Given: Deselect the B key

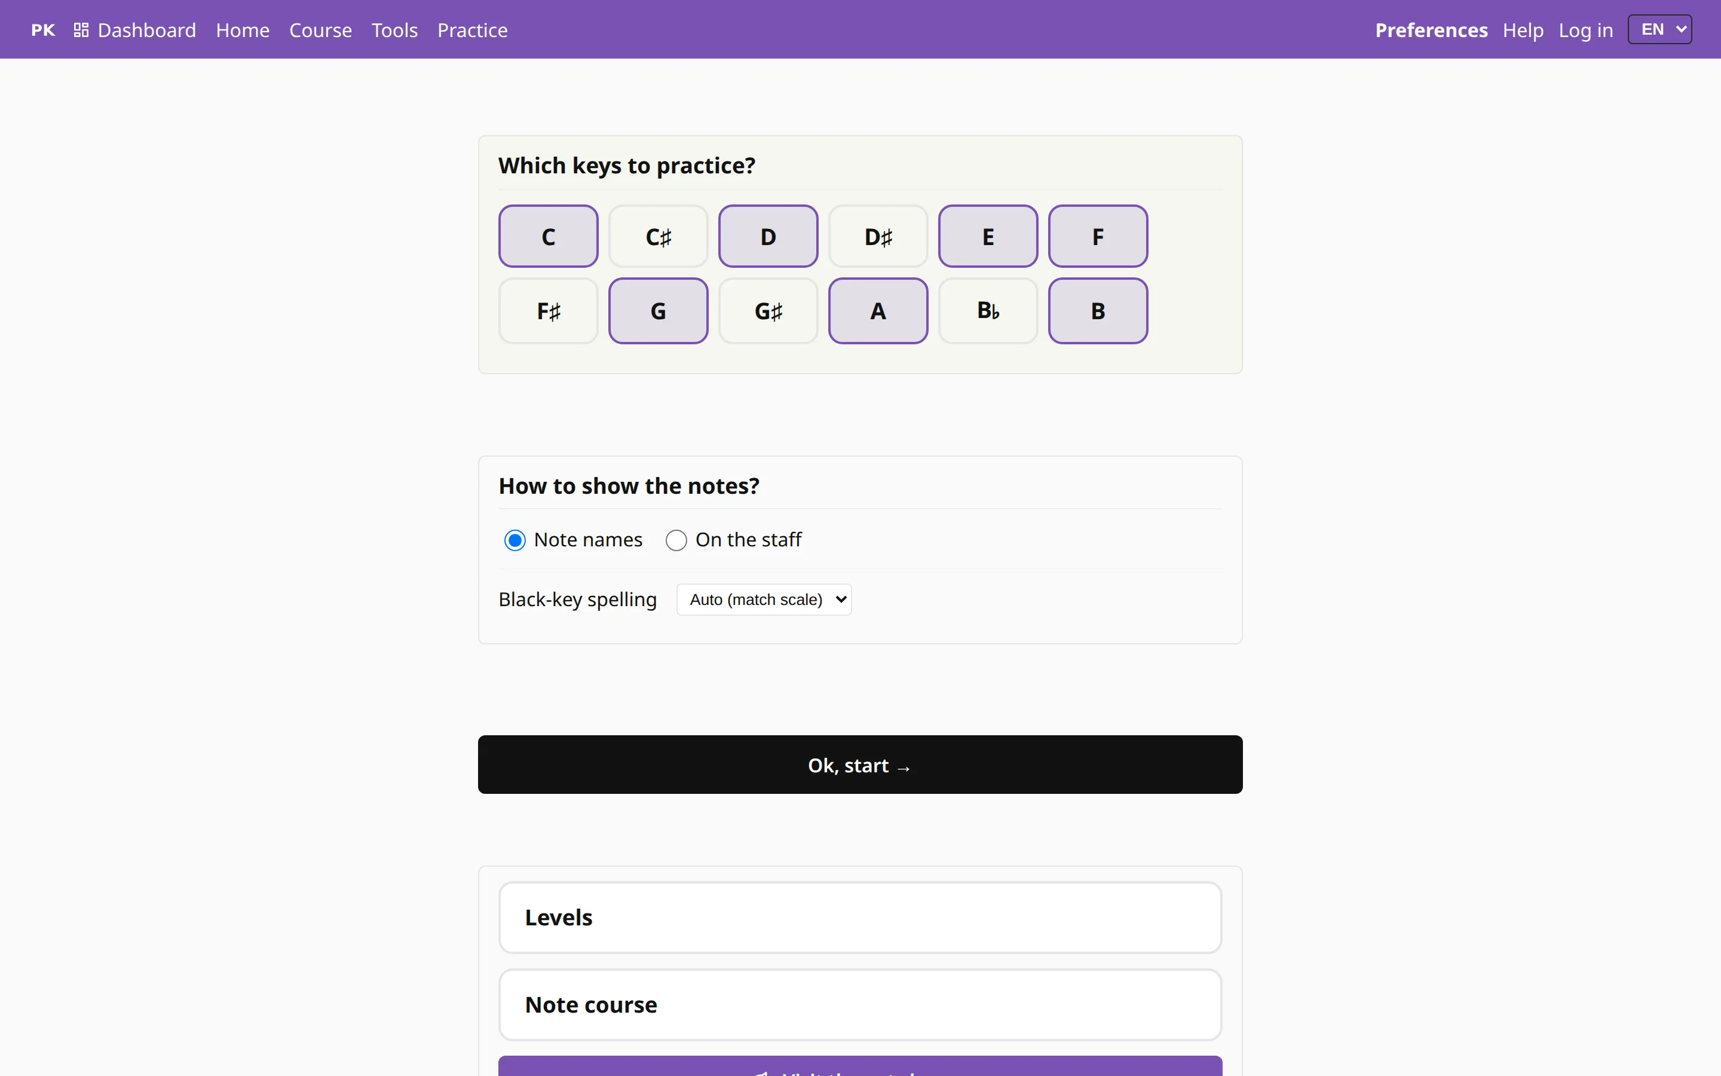Looking at the screenshot, I should 1098,311.
